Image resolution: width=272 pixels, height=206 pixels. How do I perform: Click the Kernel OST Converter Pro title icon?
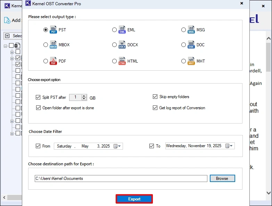(28, 3)
